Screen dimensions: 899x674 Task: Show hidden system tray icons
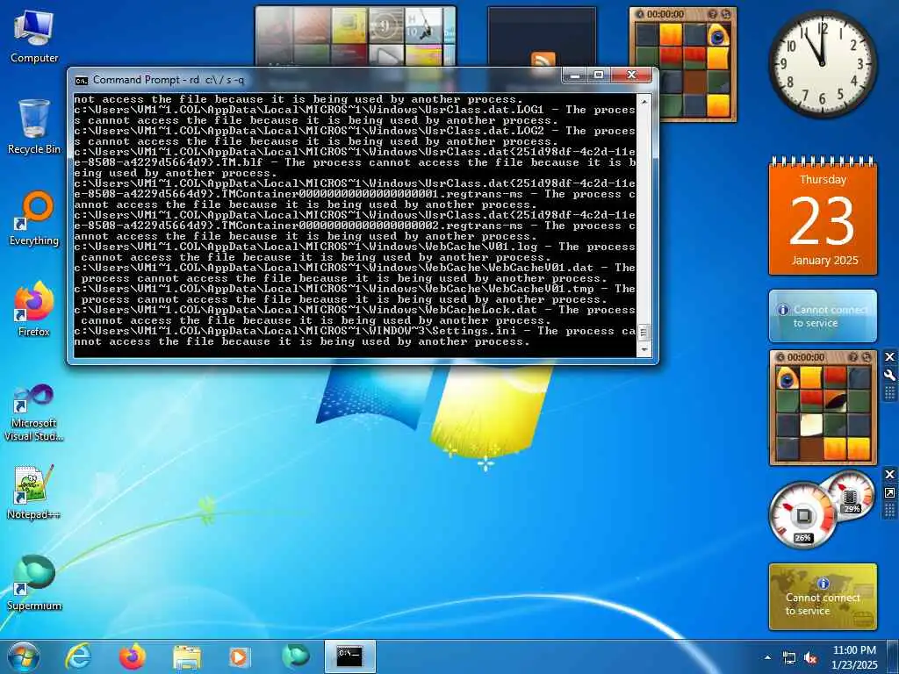click(x=767, y=657)
